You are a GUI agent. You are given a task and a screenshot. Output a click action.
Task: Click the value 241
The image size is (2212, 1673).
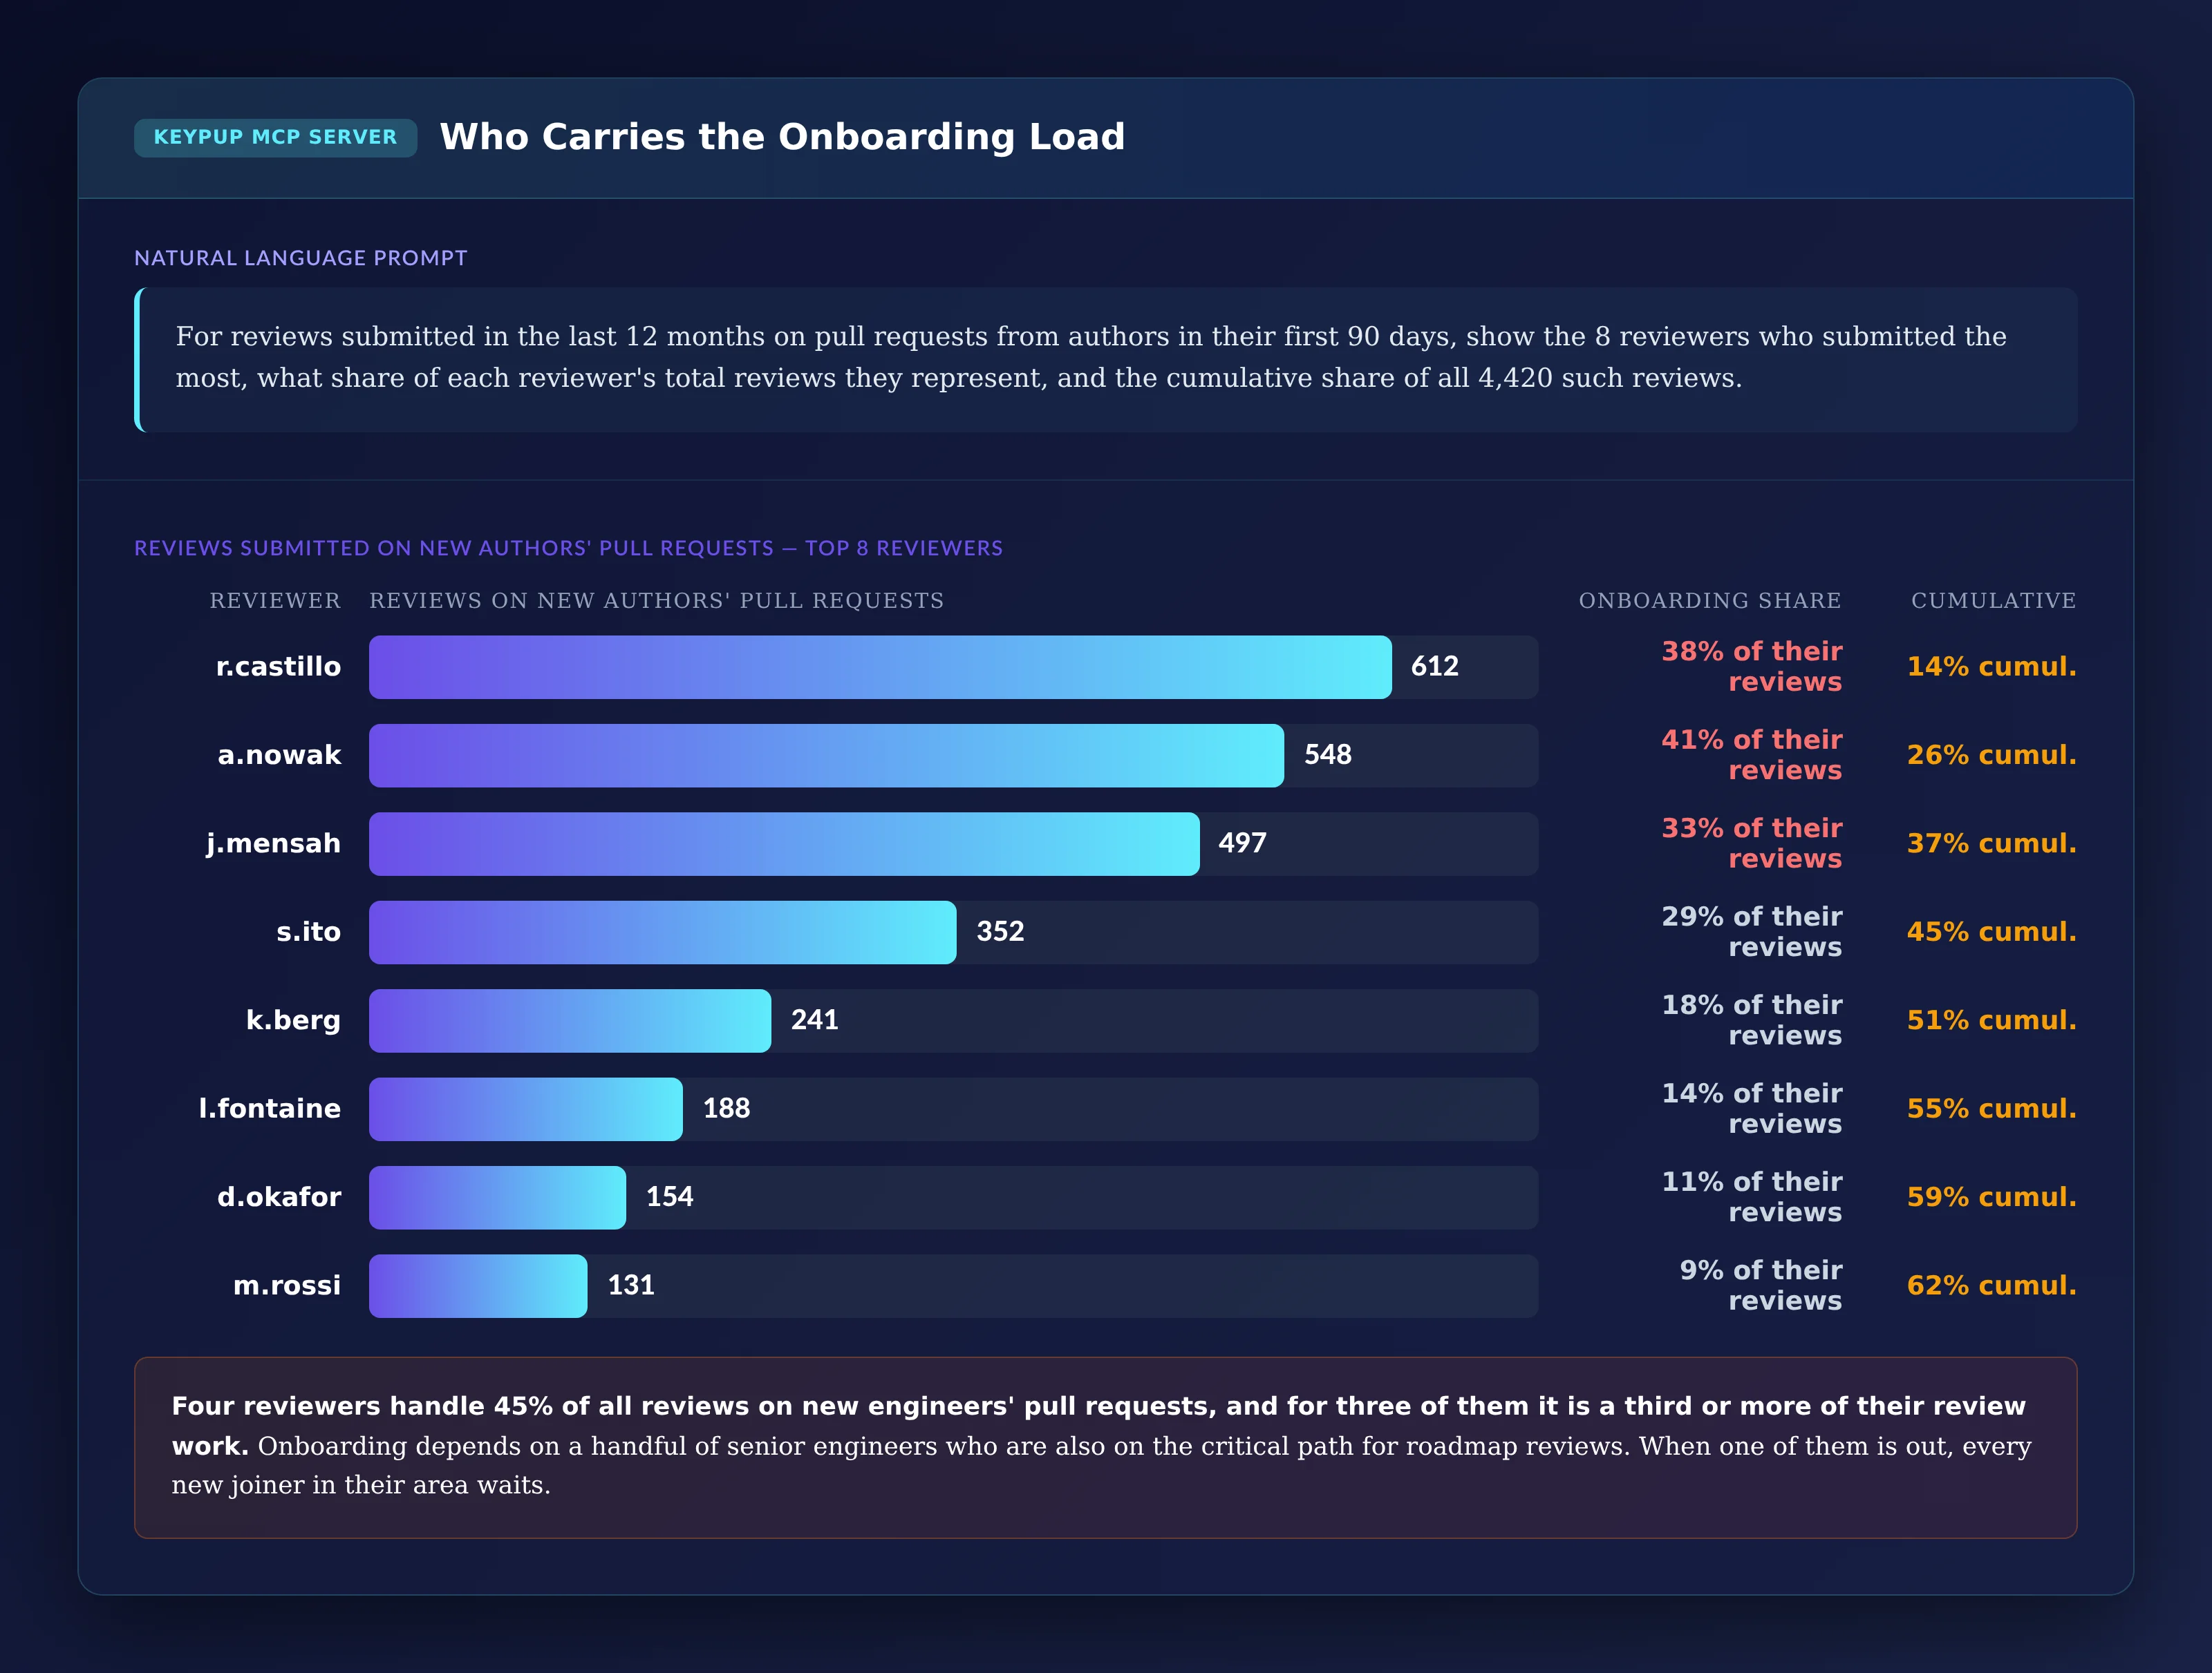(x=815, y=1020)
